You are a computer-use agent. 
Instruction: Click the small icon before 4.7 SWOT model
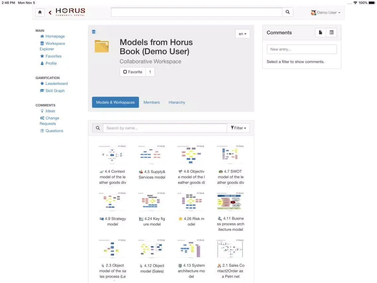pyautogui.click(x=220, y=172)
